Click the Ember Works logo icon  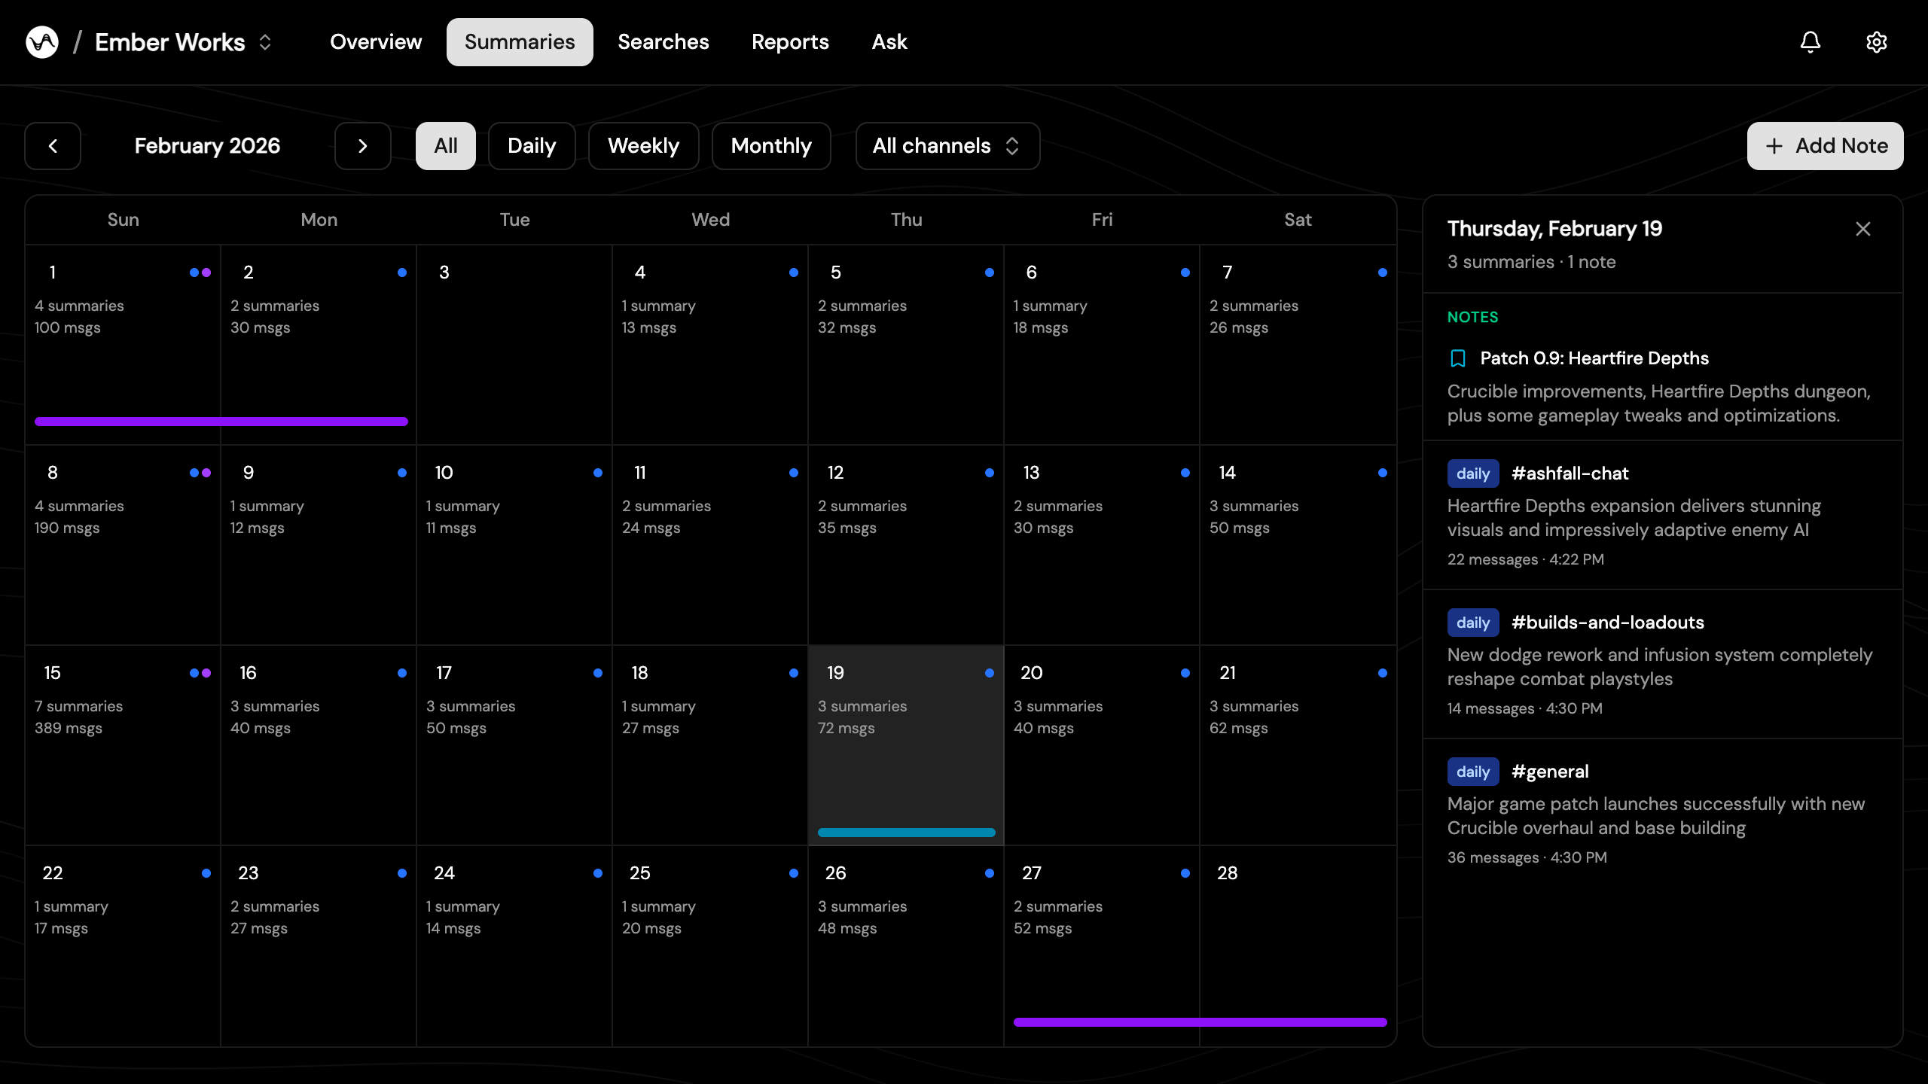click(42, 42)
